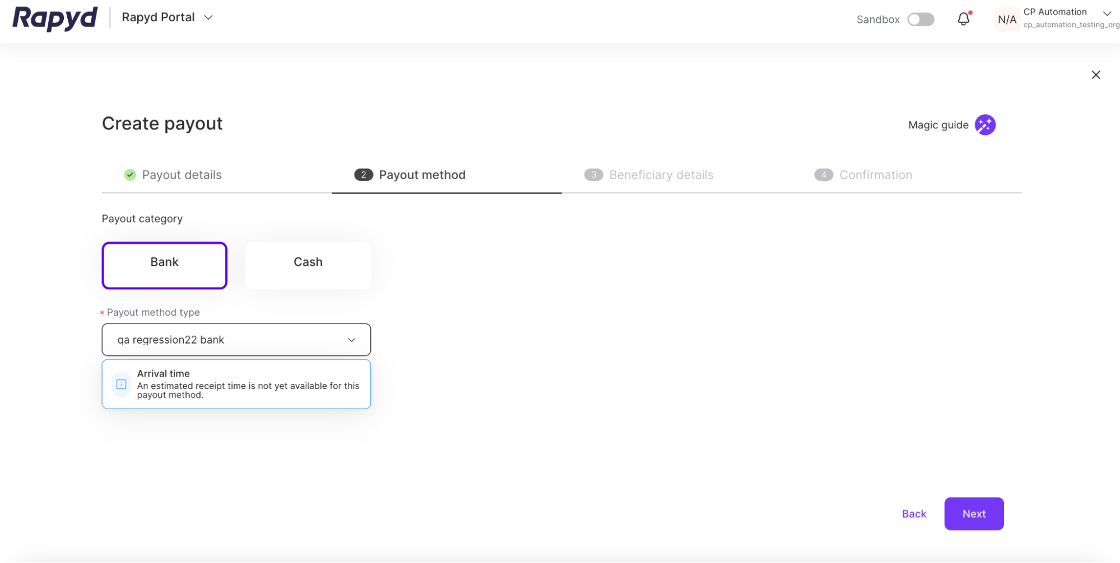Viewport: 1120px width, 563px height.
Task: Open the notification bell
Action: (x=963, y=18)
